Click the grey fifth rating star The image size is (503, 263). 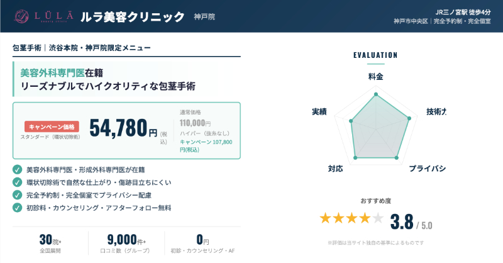(x=378, y=218)
